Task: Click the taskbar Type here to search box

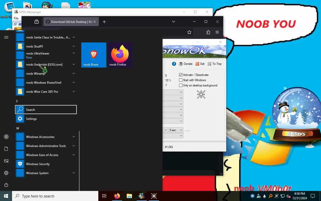Action: coord(55,196)
